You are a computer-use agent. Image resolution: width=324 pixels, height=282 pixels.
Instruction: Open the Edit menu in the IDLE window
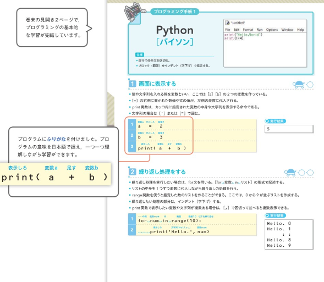coord(237,30)
